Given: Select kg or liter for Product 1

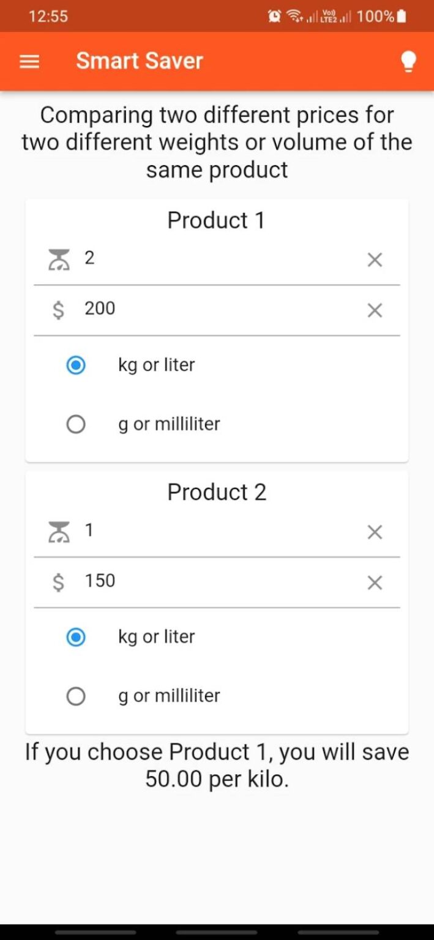Looking at the screenshot, I should pyautogui.click(x=76, y=365).
